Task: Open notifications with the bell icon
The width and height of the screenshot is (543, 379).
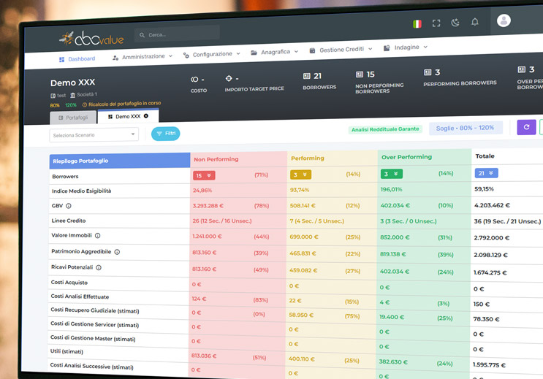Action: click(475, 22)
